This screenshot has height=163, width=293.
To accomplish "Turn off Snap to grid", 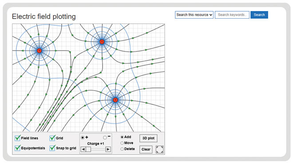I will [52, 148].
